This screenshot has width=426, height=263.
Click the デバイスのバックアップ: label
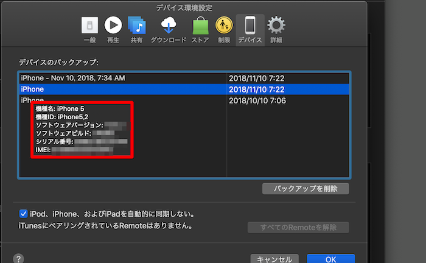(x=58, y=62)
